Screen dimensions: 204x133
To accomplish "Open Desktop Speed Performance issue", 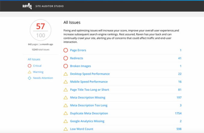I will pyautogui.click(x=90, y=74).
